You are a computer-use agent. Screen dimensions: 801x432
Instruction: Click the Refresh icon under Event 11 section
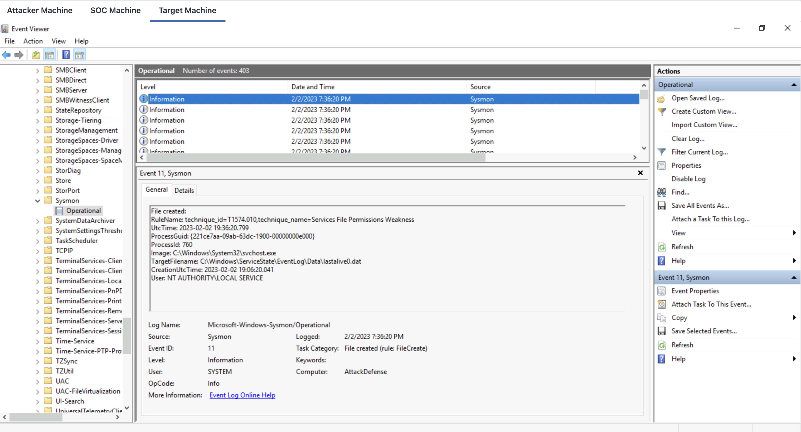(x=661, y=345)
